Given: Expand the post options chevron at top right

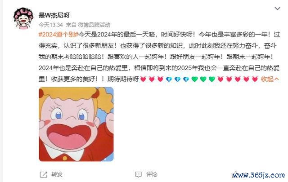Looking at the screenshot, I should [277, 9].
